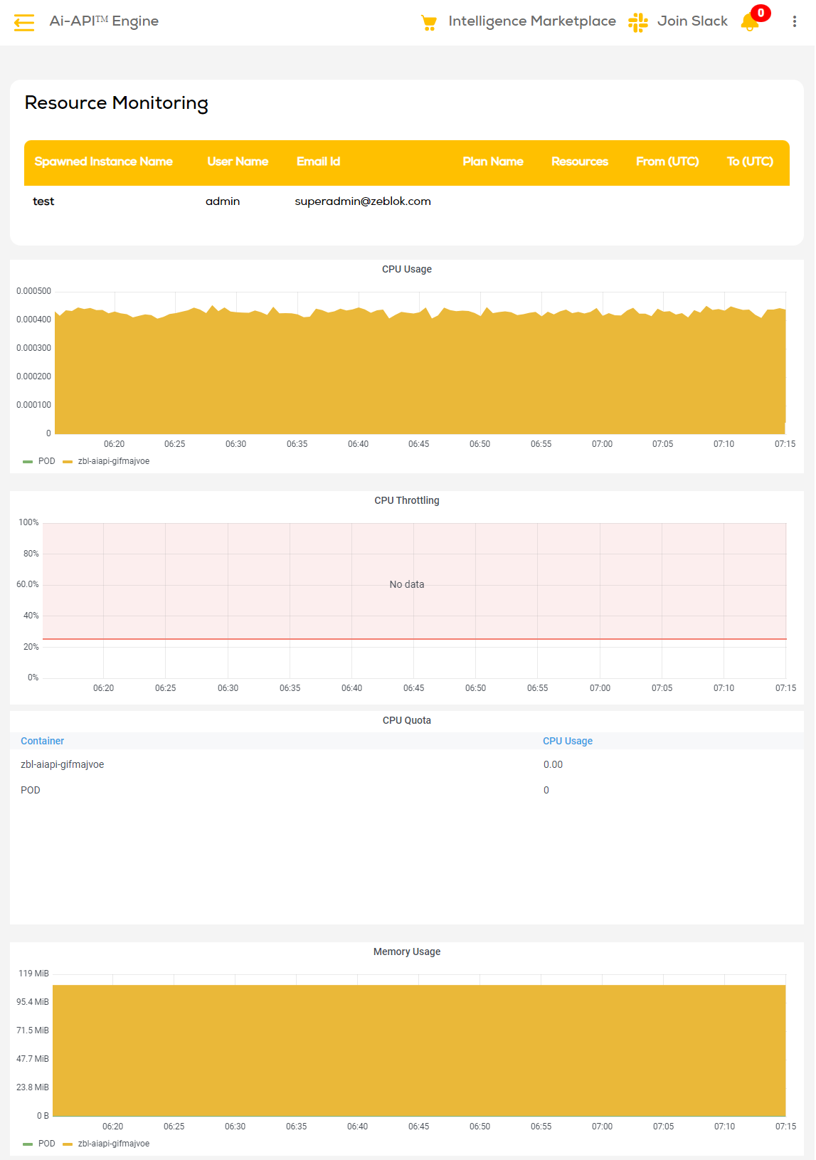Click the green POD color swatch in CPU Usage legend
The height and width of the screenshot is (1160, 816).
point(28,462)
